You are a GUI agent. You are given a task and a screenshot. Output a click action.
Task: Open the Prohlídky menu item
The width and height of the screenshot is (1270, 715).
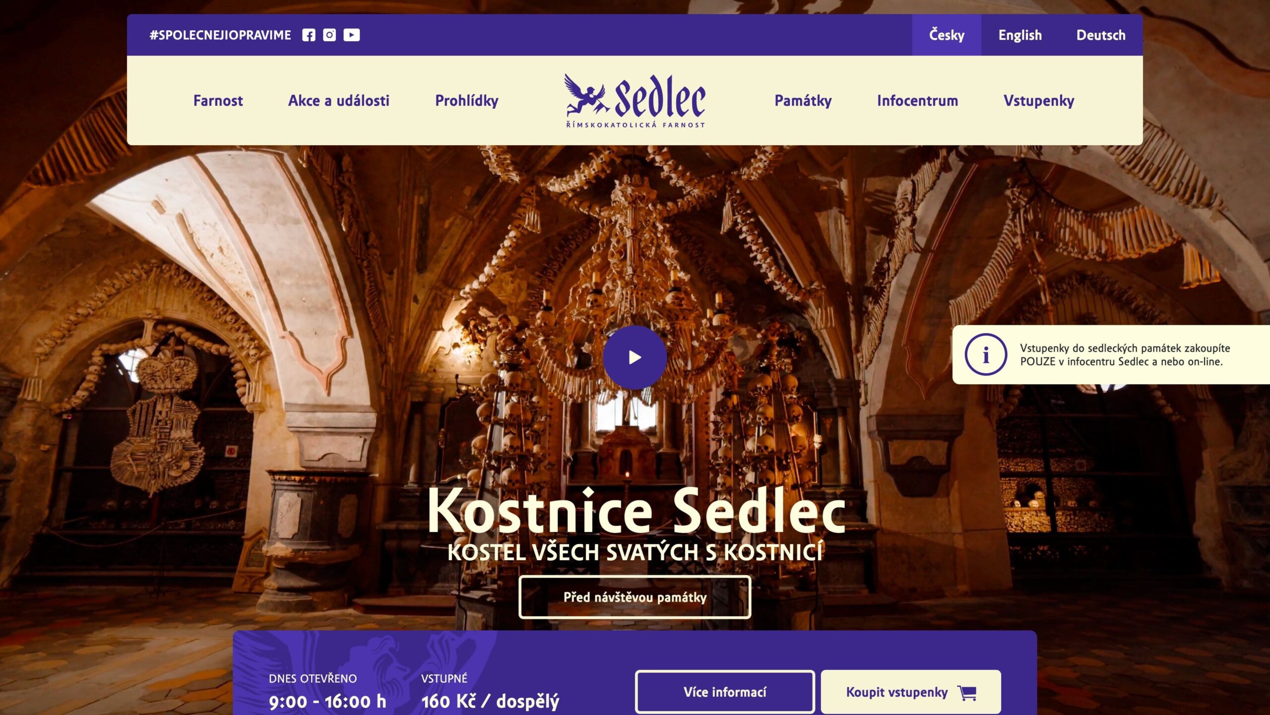coord(467,101)
